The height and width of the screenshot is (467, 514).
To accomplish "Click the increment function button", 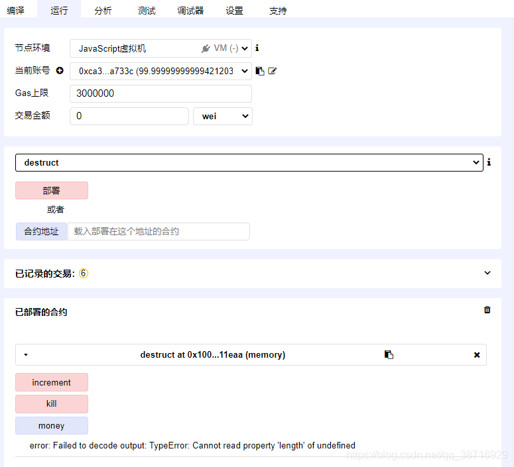I will pyautogui.click(x=52, y=382).
